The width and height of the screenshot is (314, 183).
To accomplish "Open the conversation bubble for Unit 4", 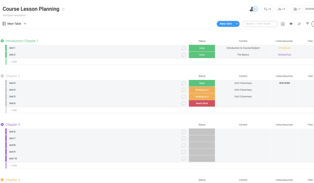I will pyautogui.click(x=184, y=90).
